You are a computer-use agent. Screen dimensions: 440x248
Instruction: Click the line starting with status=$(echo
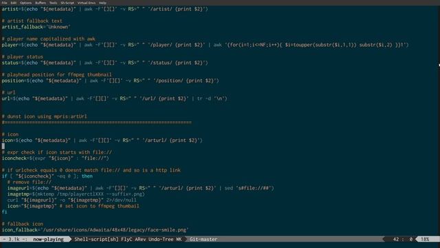point(104,63)
